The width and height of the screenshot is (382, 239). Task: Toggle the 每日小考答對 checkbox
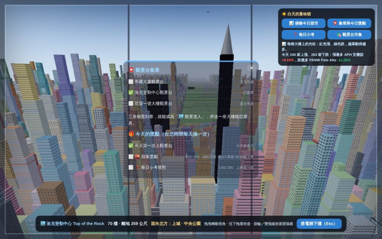point(131,167)
